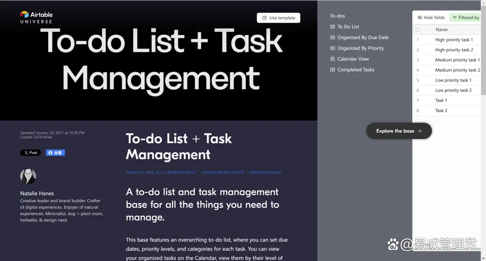Click the arrow in Explore the base
The height and width of the screenshot is (261, 486).
pos(419,131)
